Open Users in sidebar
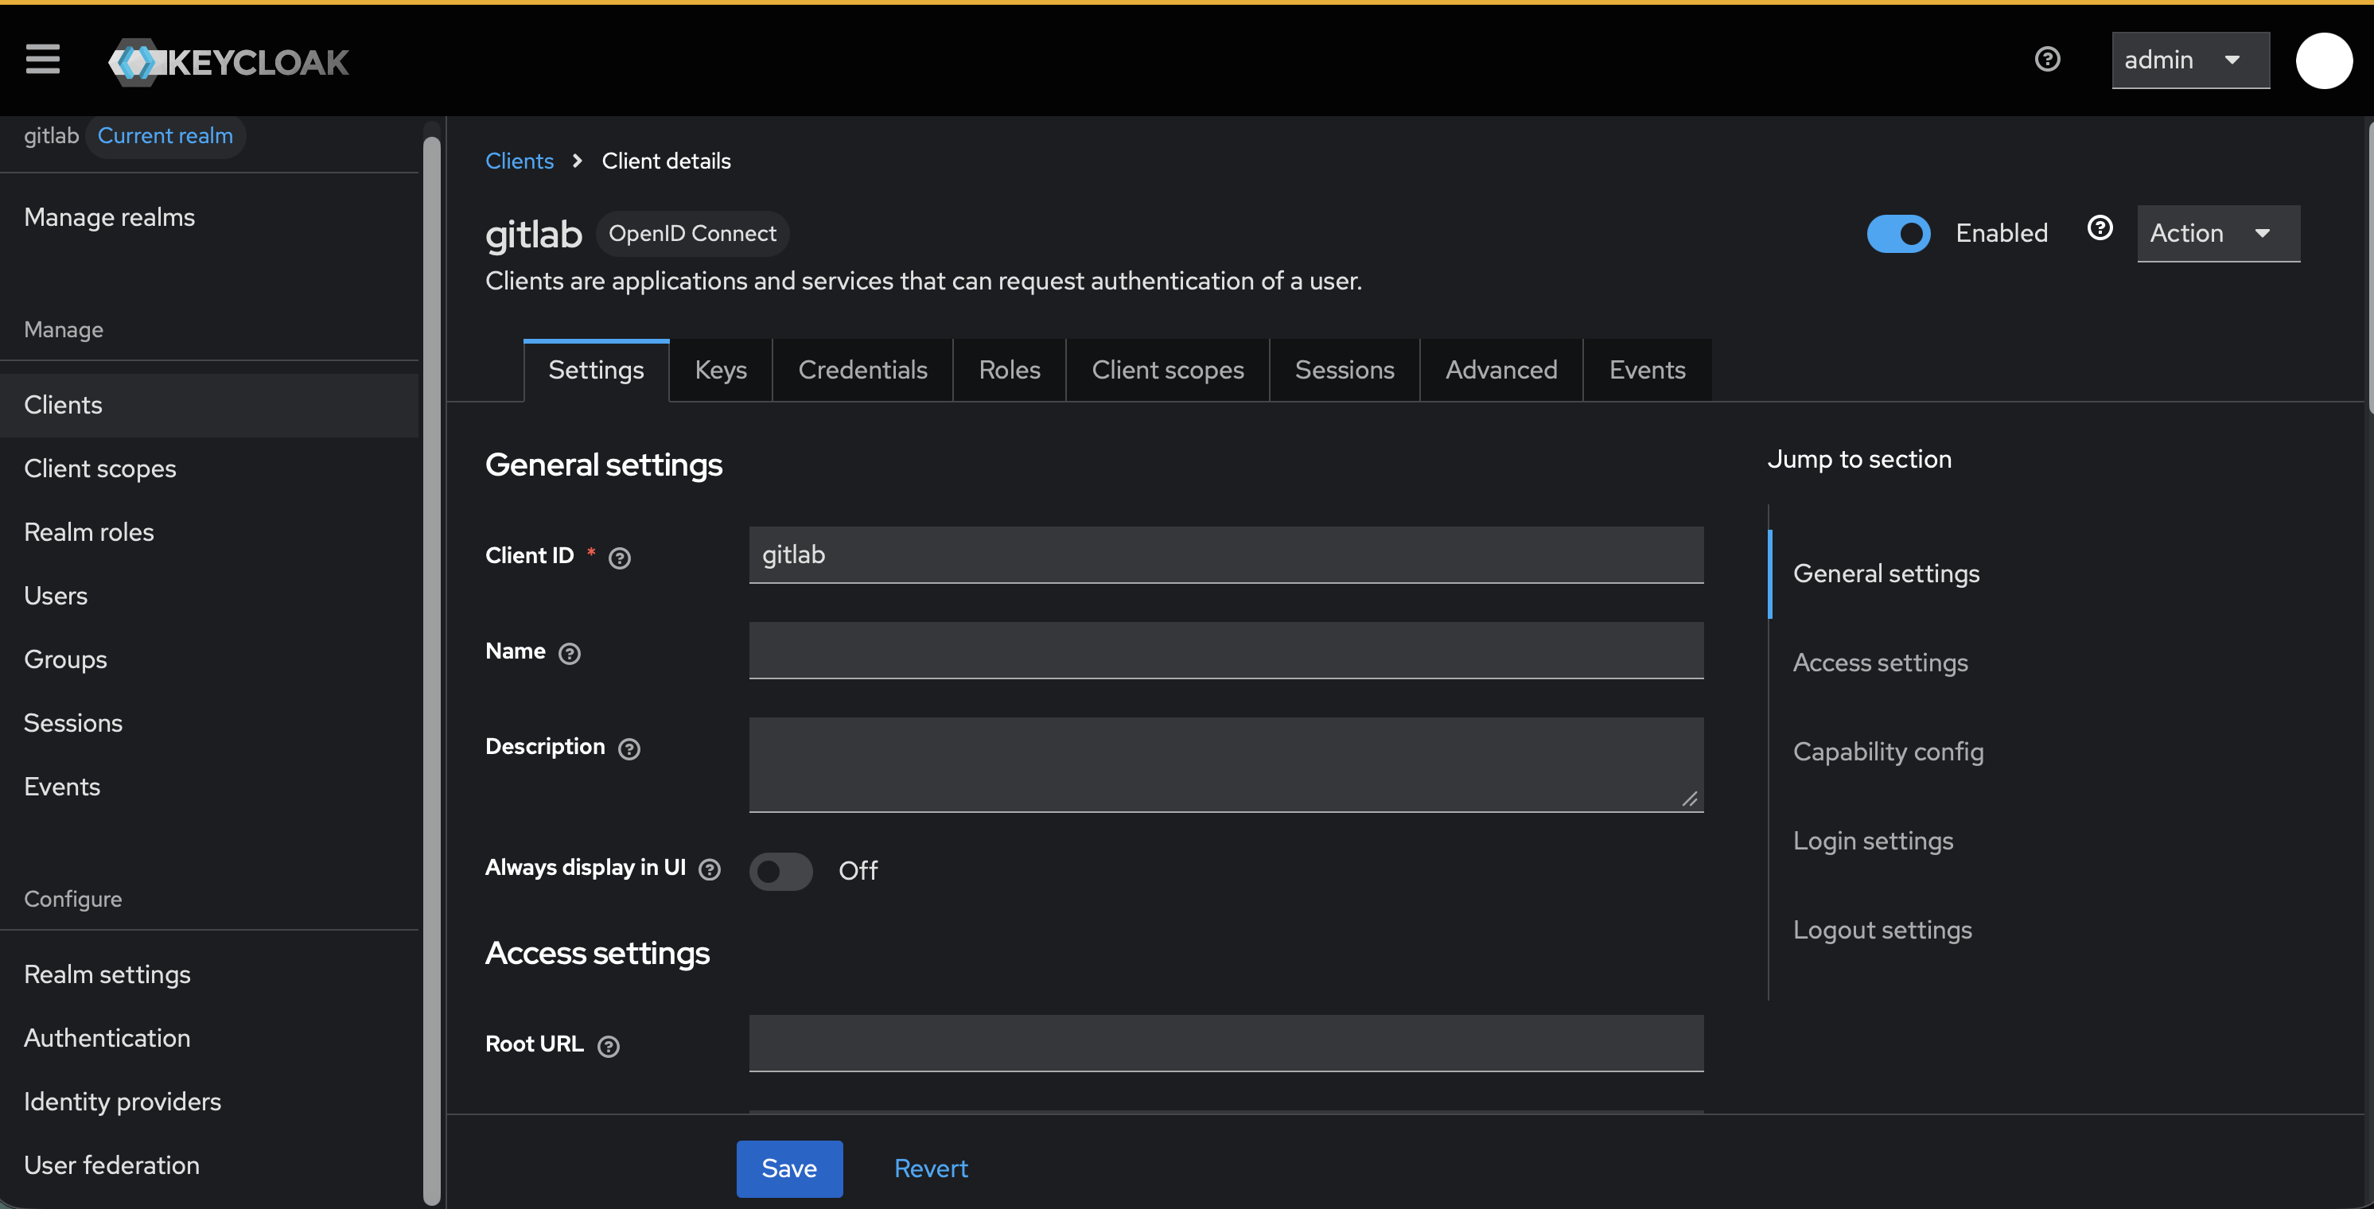 [x=209, y=597]
